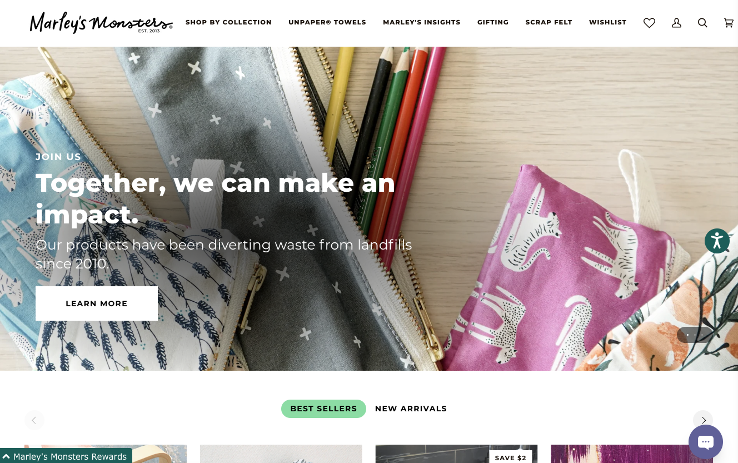Switch to the New Arrivals tab

[411, 409]
